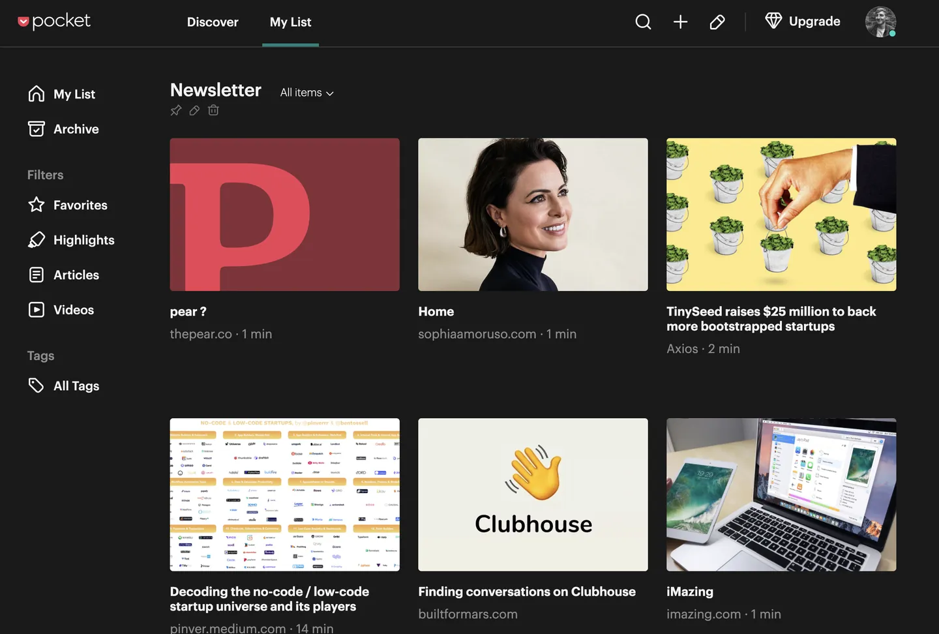Click the iMazing laptop and iPad thumbnail

tap(781, 495)
